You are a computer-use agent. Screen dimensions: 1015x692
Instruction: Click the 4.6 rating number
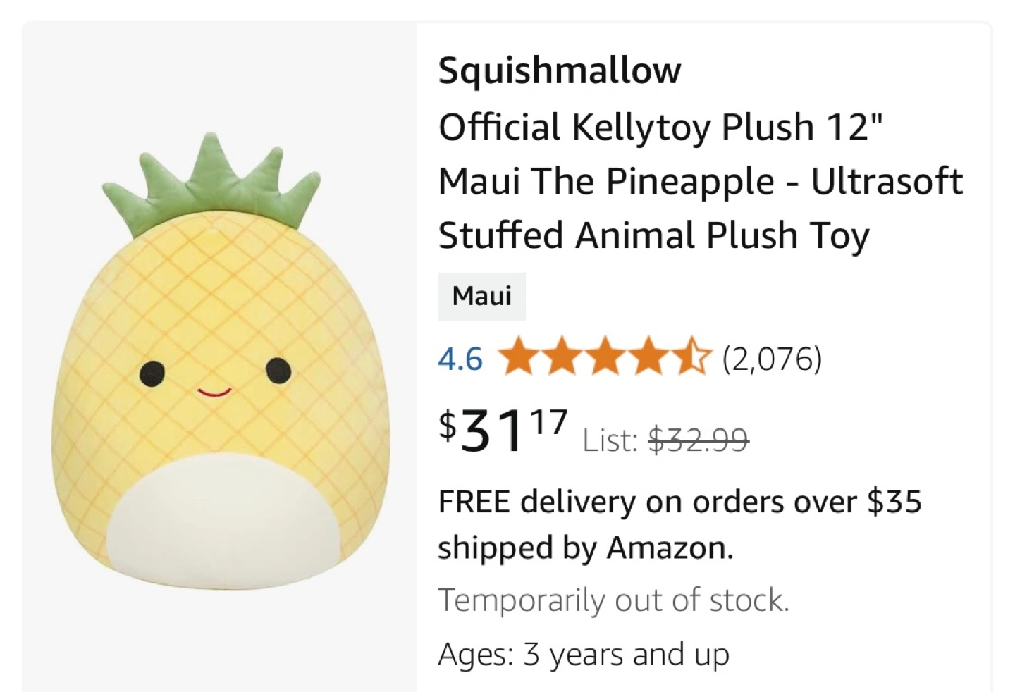tap(460, 359)
